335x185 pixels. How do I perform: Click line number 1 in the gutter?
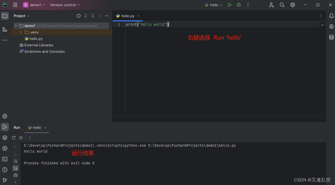[119, 24]
